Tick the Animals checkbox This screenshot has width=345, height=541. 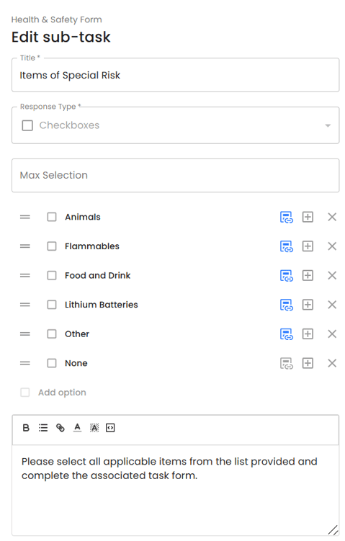tap(52, 217)
